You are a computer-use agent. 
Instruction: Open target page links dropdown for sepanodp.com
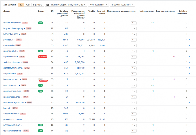pyautogui.click(x=134, y=114)
